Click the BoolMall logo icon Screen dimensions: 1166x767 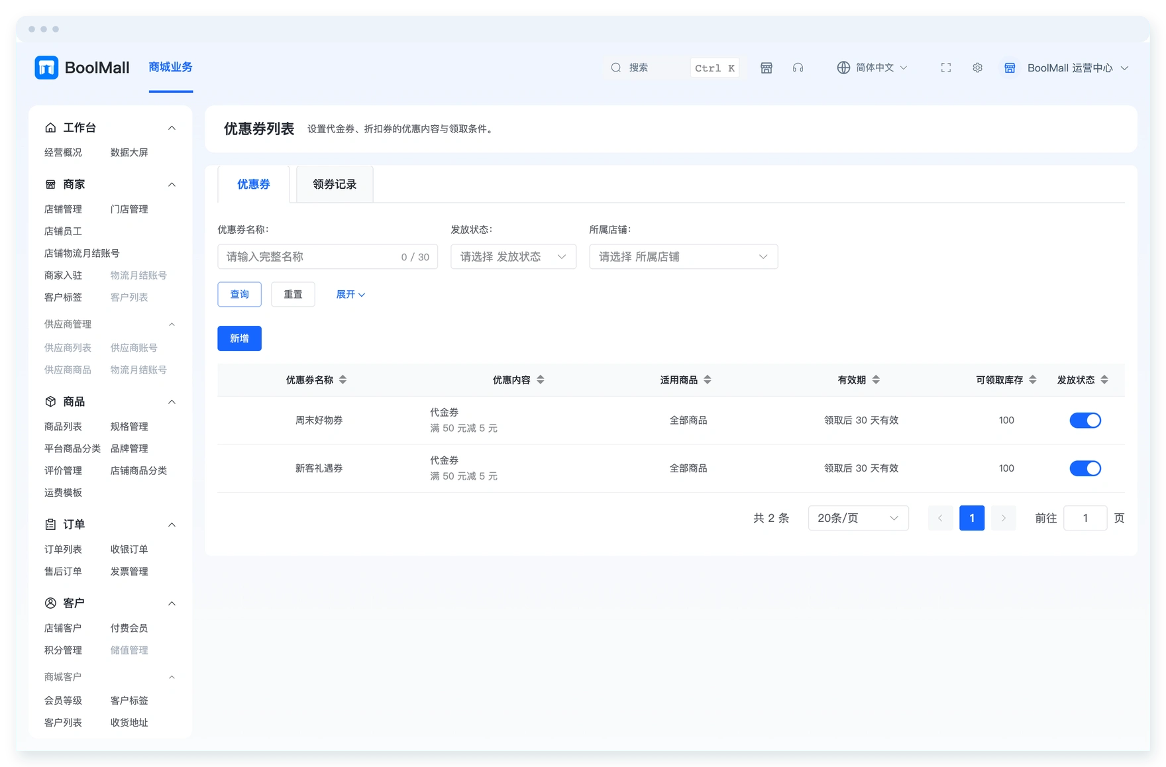pos(46,68)
